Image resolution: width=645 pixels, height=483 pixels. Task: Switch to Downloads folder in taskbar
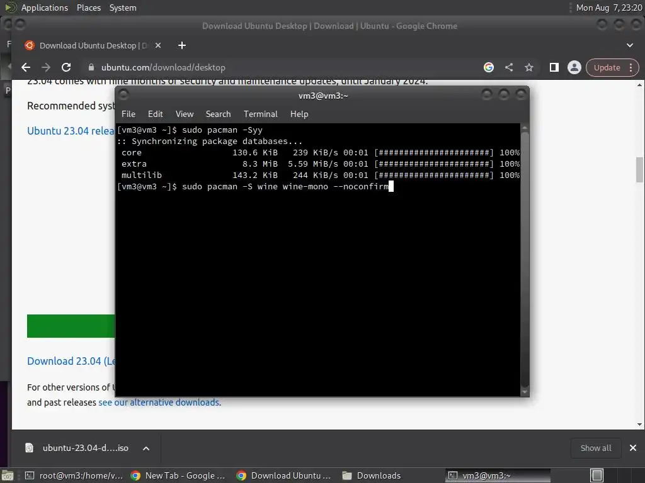tap(372, 475)
